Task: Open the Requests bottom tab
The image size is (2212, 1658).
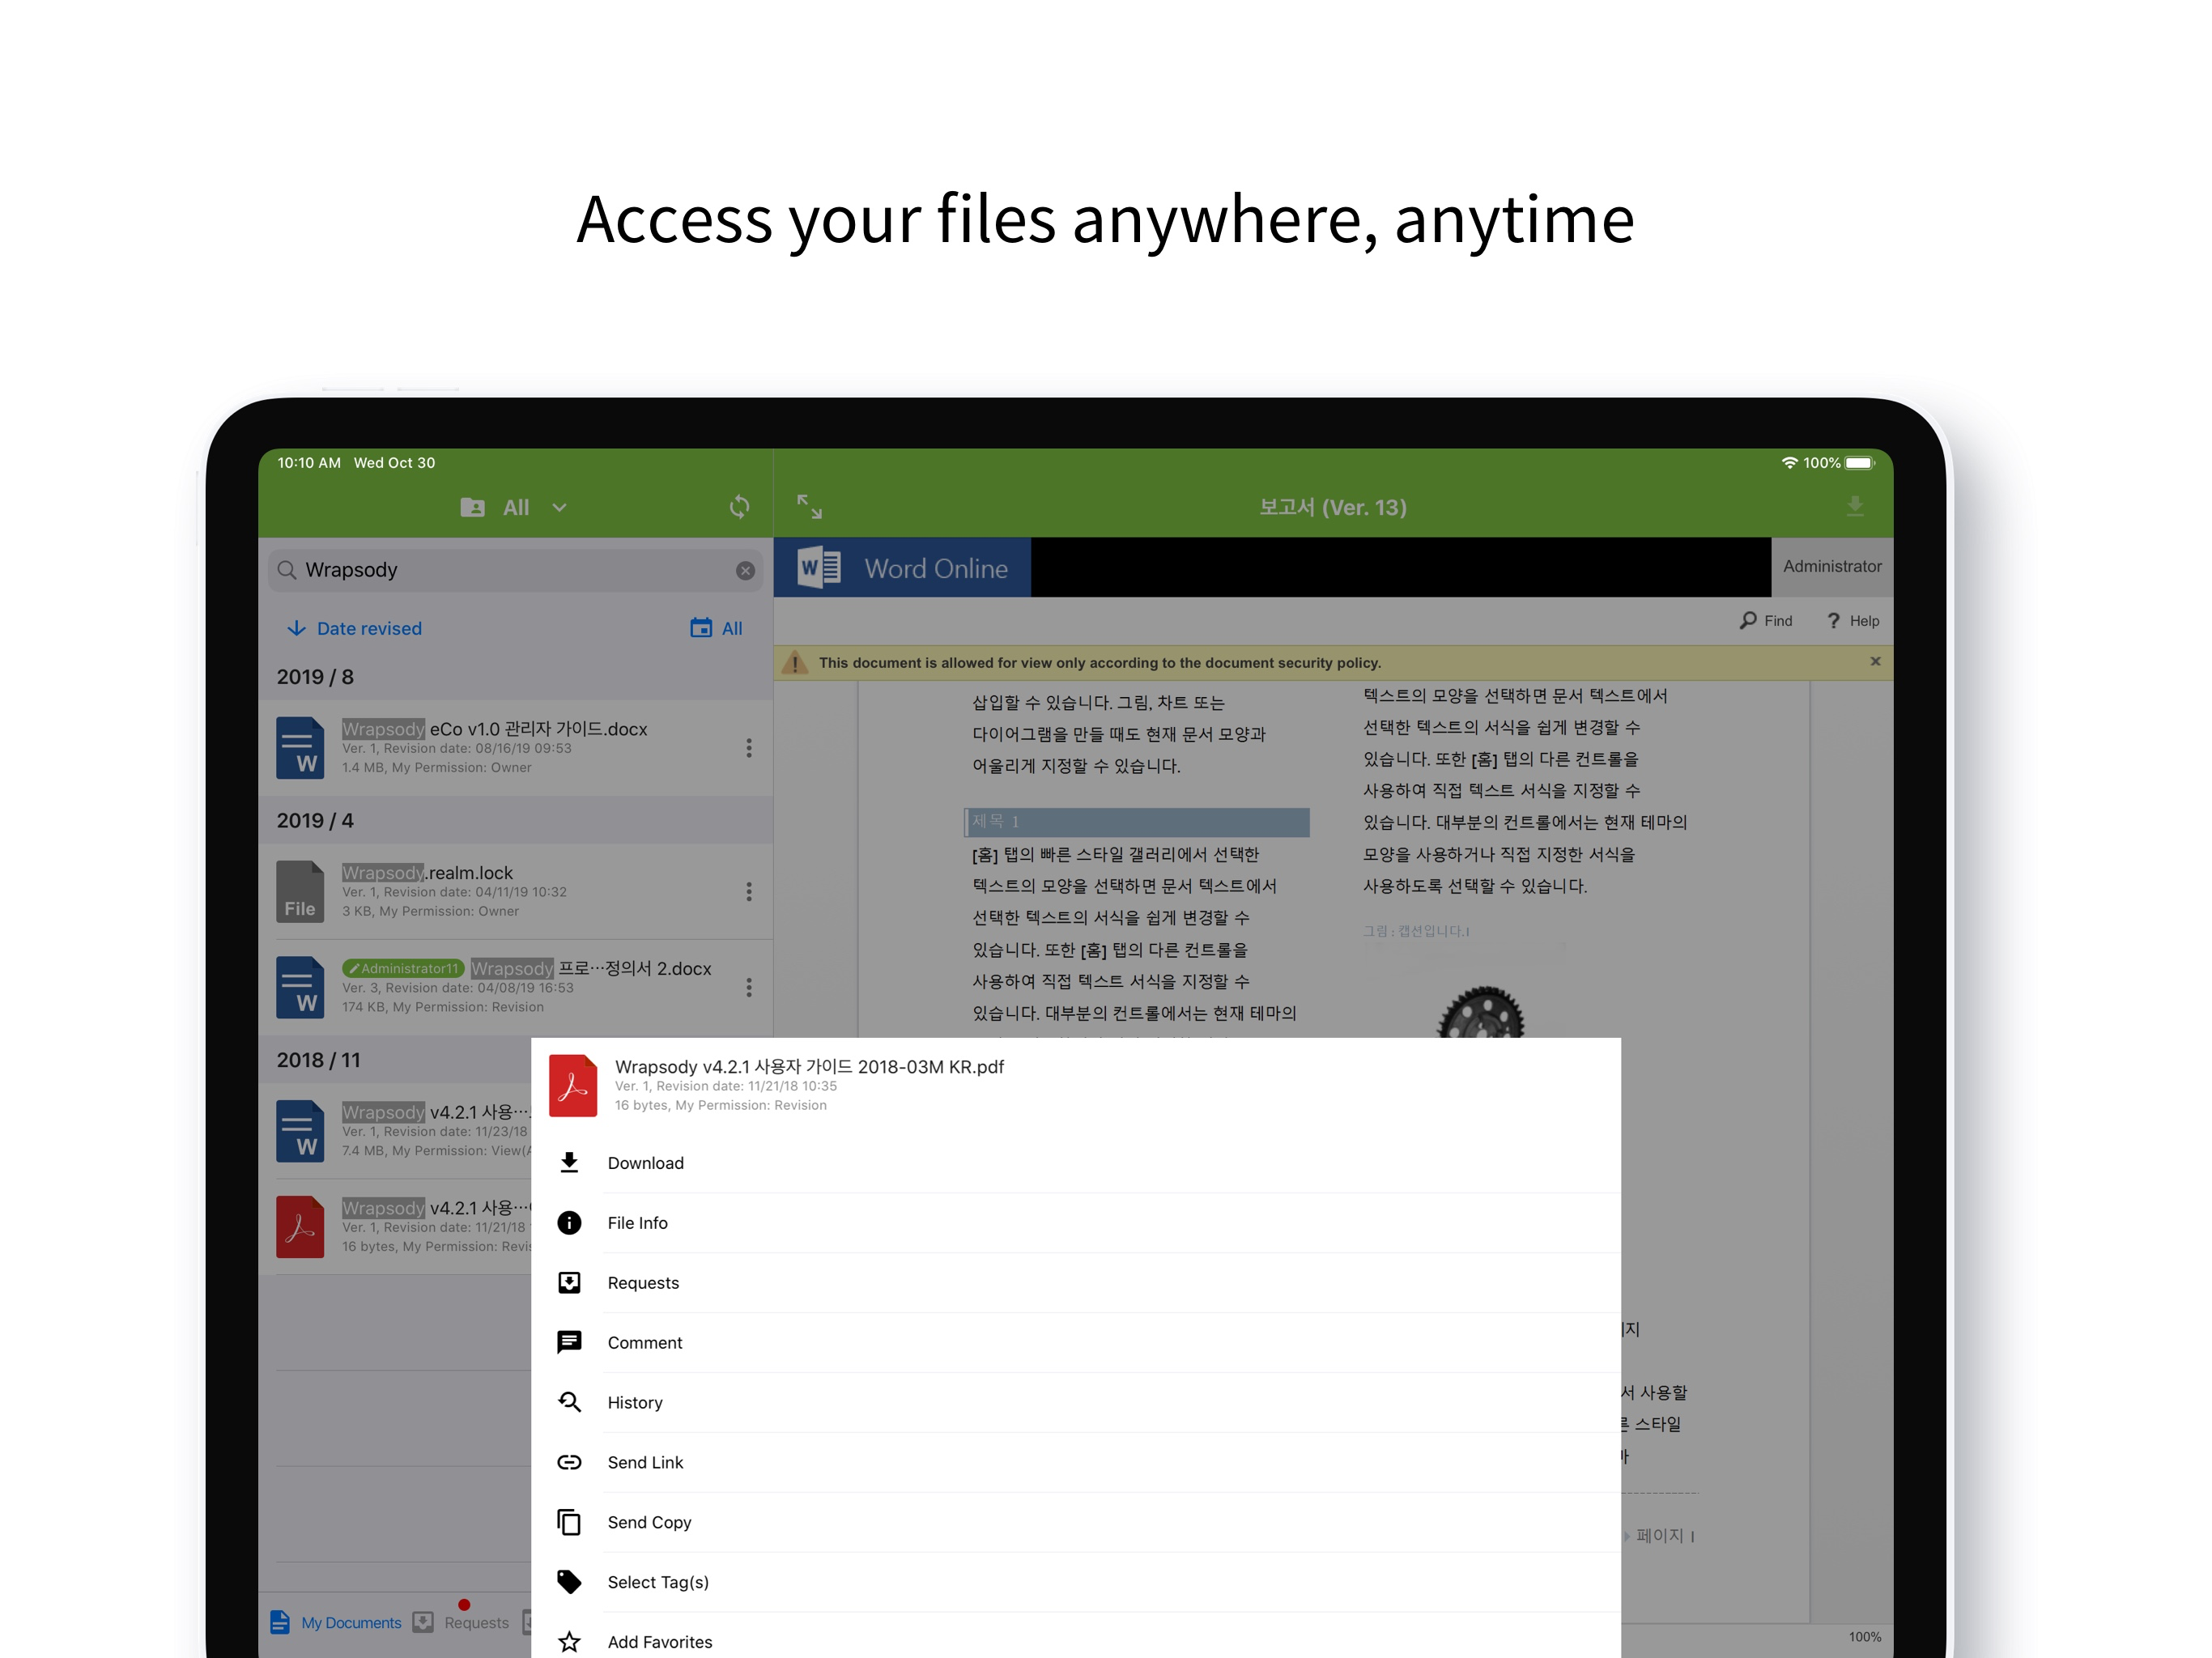Action: [x=462, y=1622]
